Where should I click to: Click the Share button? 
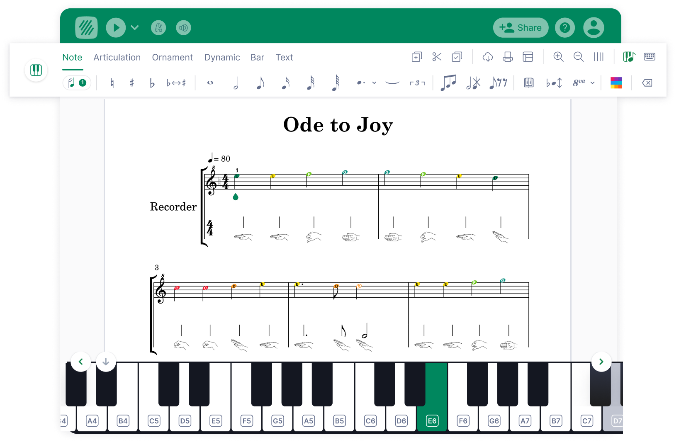(x=521, y=28)
